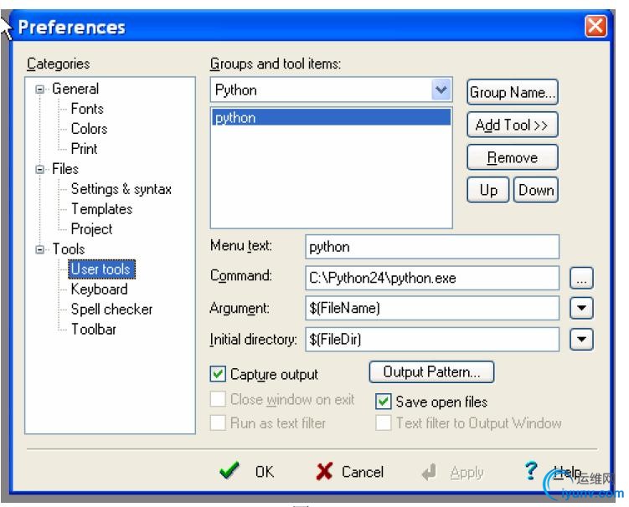Select the python item in tool list

(x=331, y=117)
